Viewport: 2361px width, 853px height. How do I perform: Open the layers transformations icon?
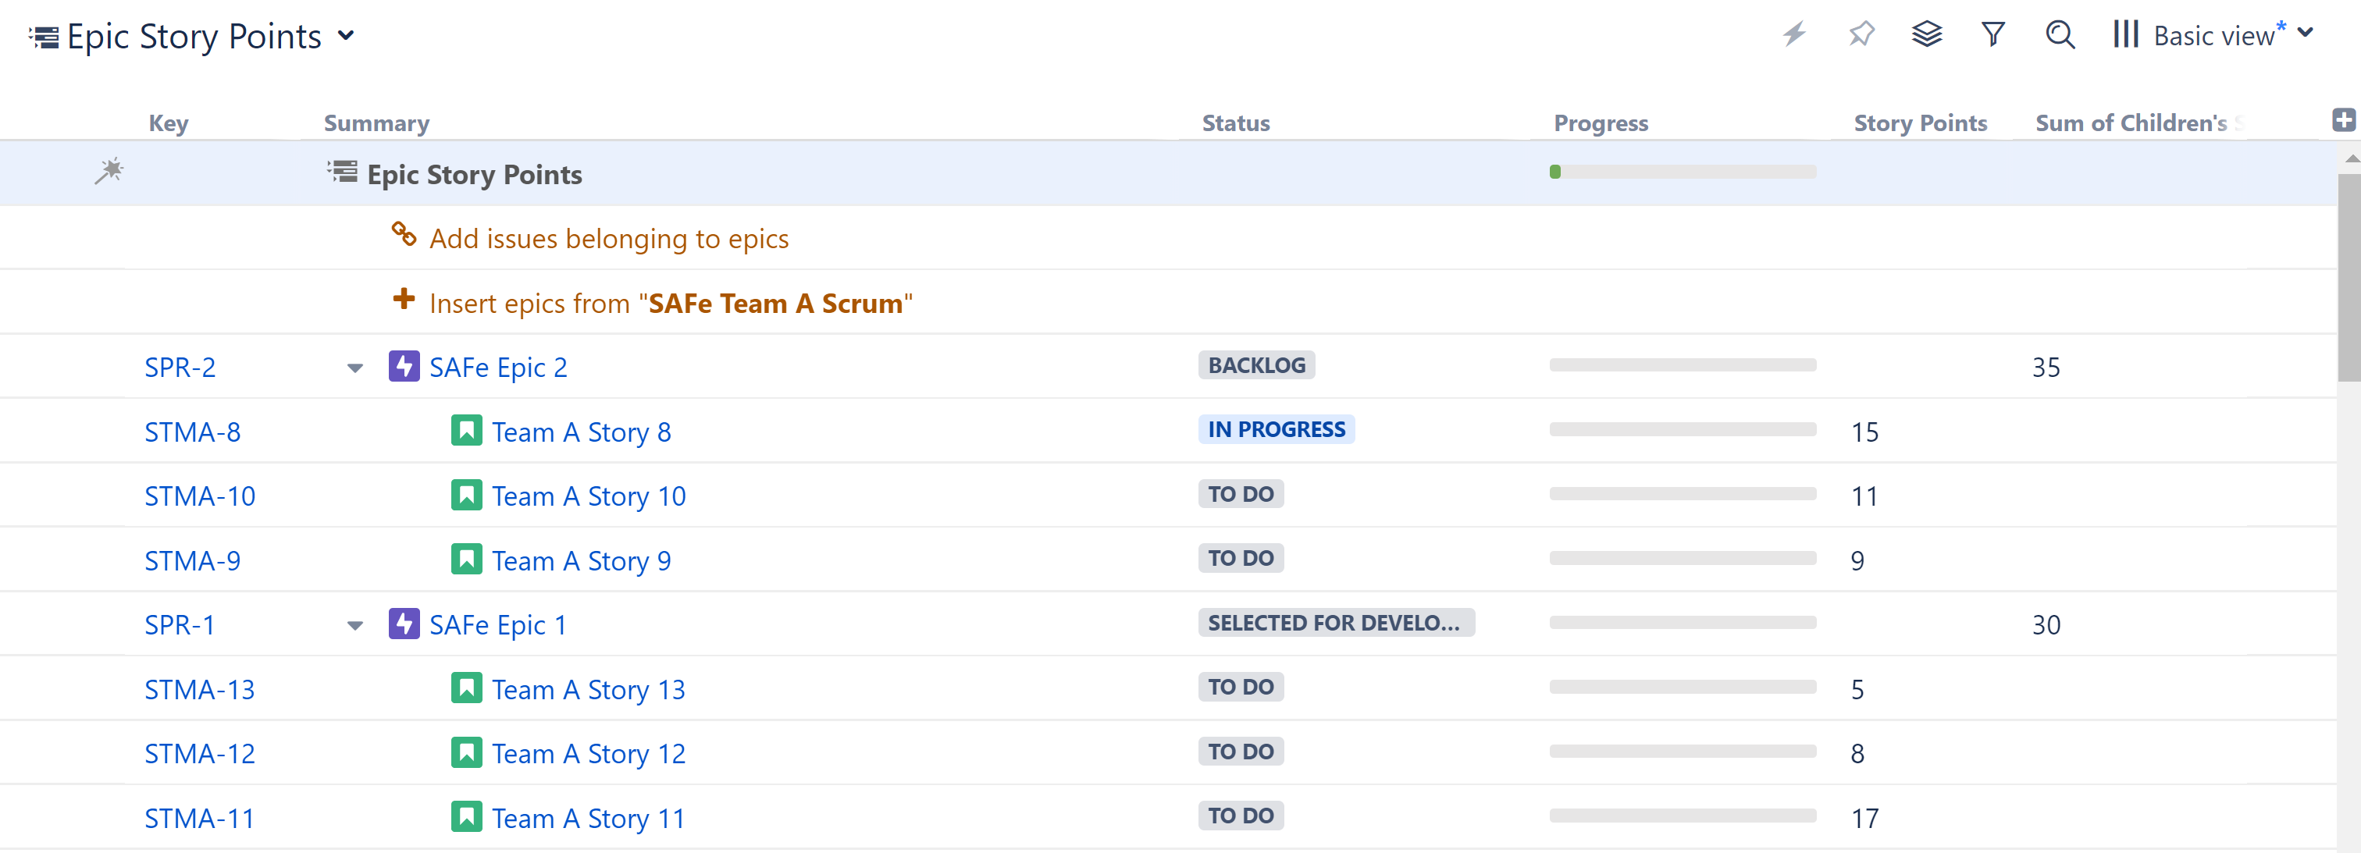click(1927, 35)
